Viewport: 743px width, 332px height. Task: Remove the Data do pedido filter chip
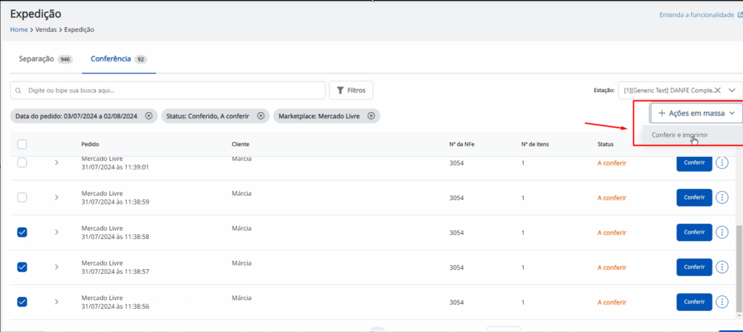(x=149, y=116)
